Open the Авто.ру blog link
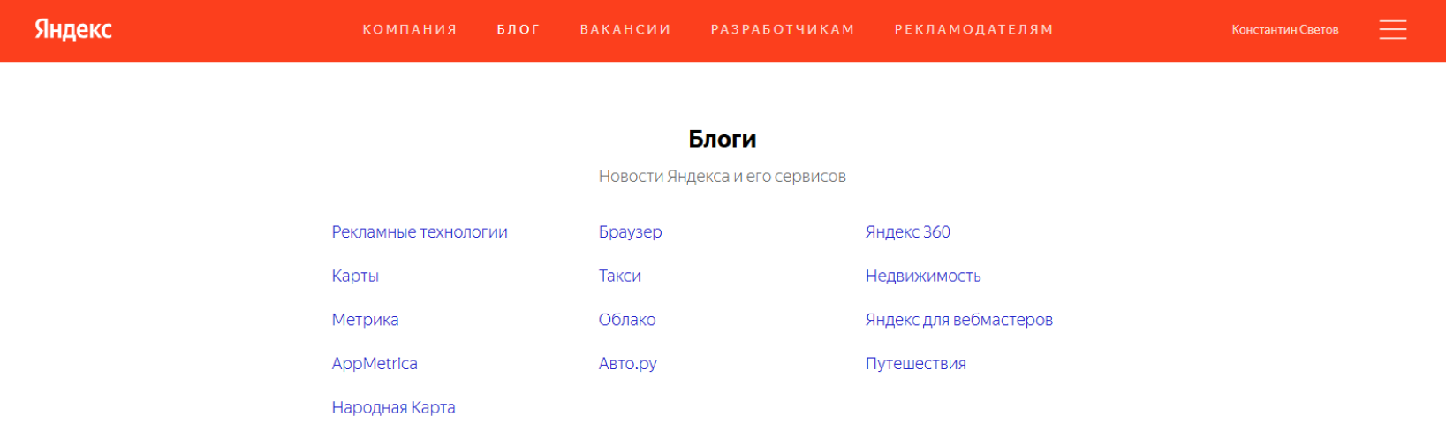The image size is (1446, 447). 627,364
